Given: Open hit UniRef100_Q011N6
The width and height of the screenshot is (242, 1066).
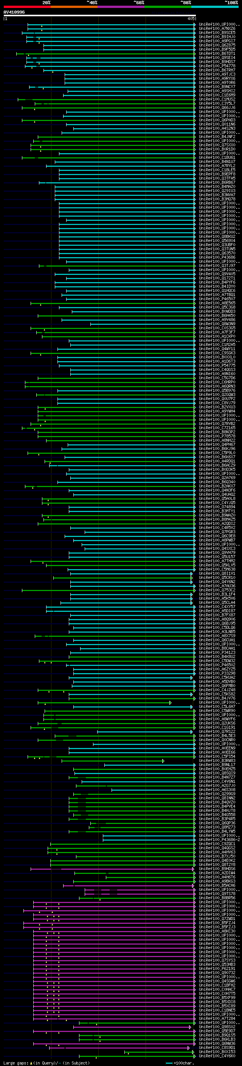Looking at the screenshot, I should click(217, 124).
